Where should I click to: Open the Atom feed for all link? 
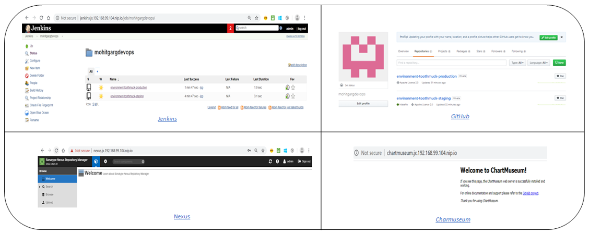[x=230, y=108]
